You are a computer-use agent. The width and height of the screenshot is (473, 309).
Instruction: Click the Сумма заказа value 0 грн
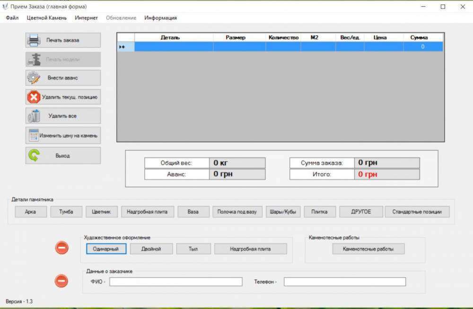(x=387, y=163)
